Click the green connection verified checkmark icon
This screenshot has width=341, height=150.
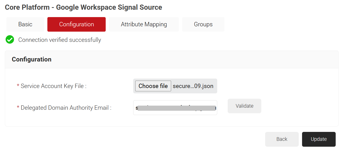click(x=10, y=40)
